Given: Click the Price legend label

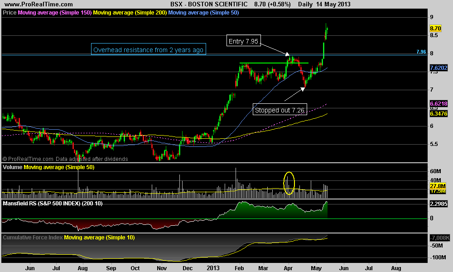Looking at the screenshot, I should [x=10, y=13].
